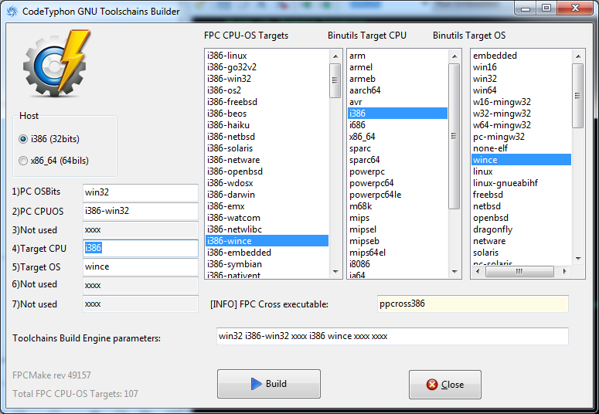Click the Build button
The height and width of the screenshot is (414, 599).
[x=268, y=384]
